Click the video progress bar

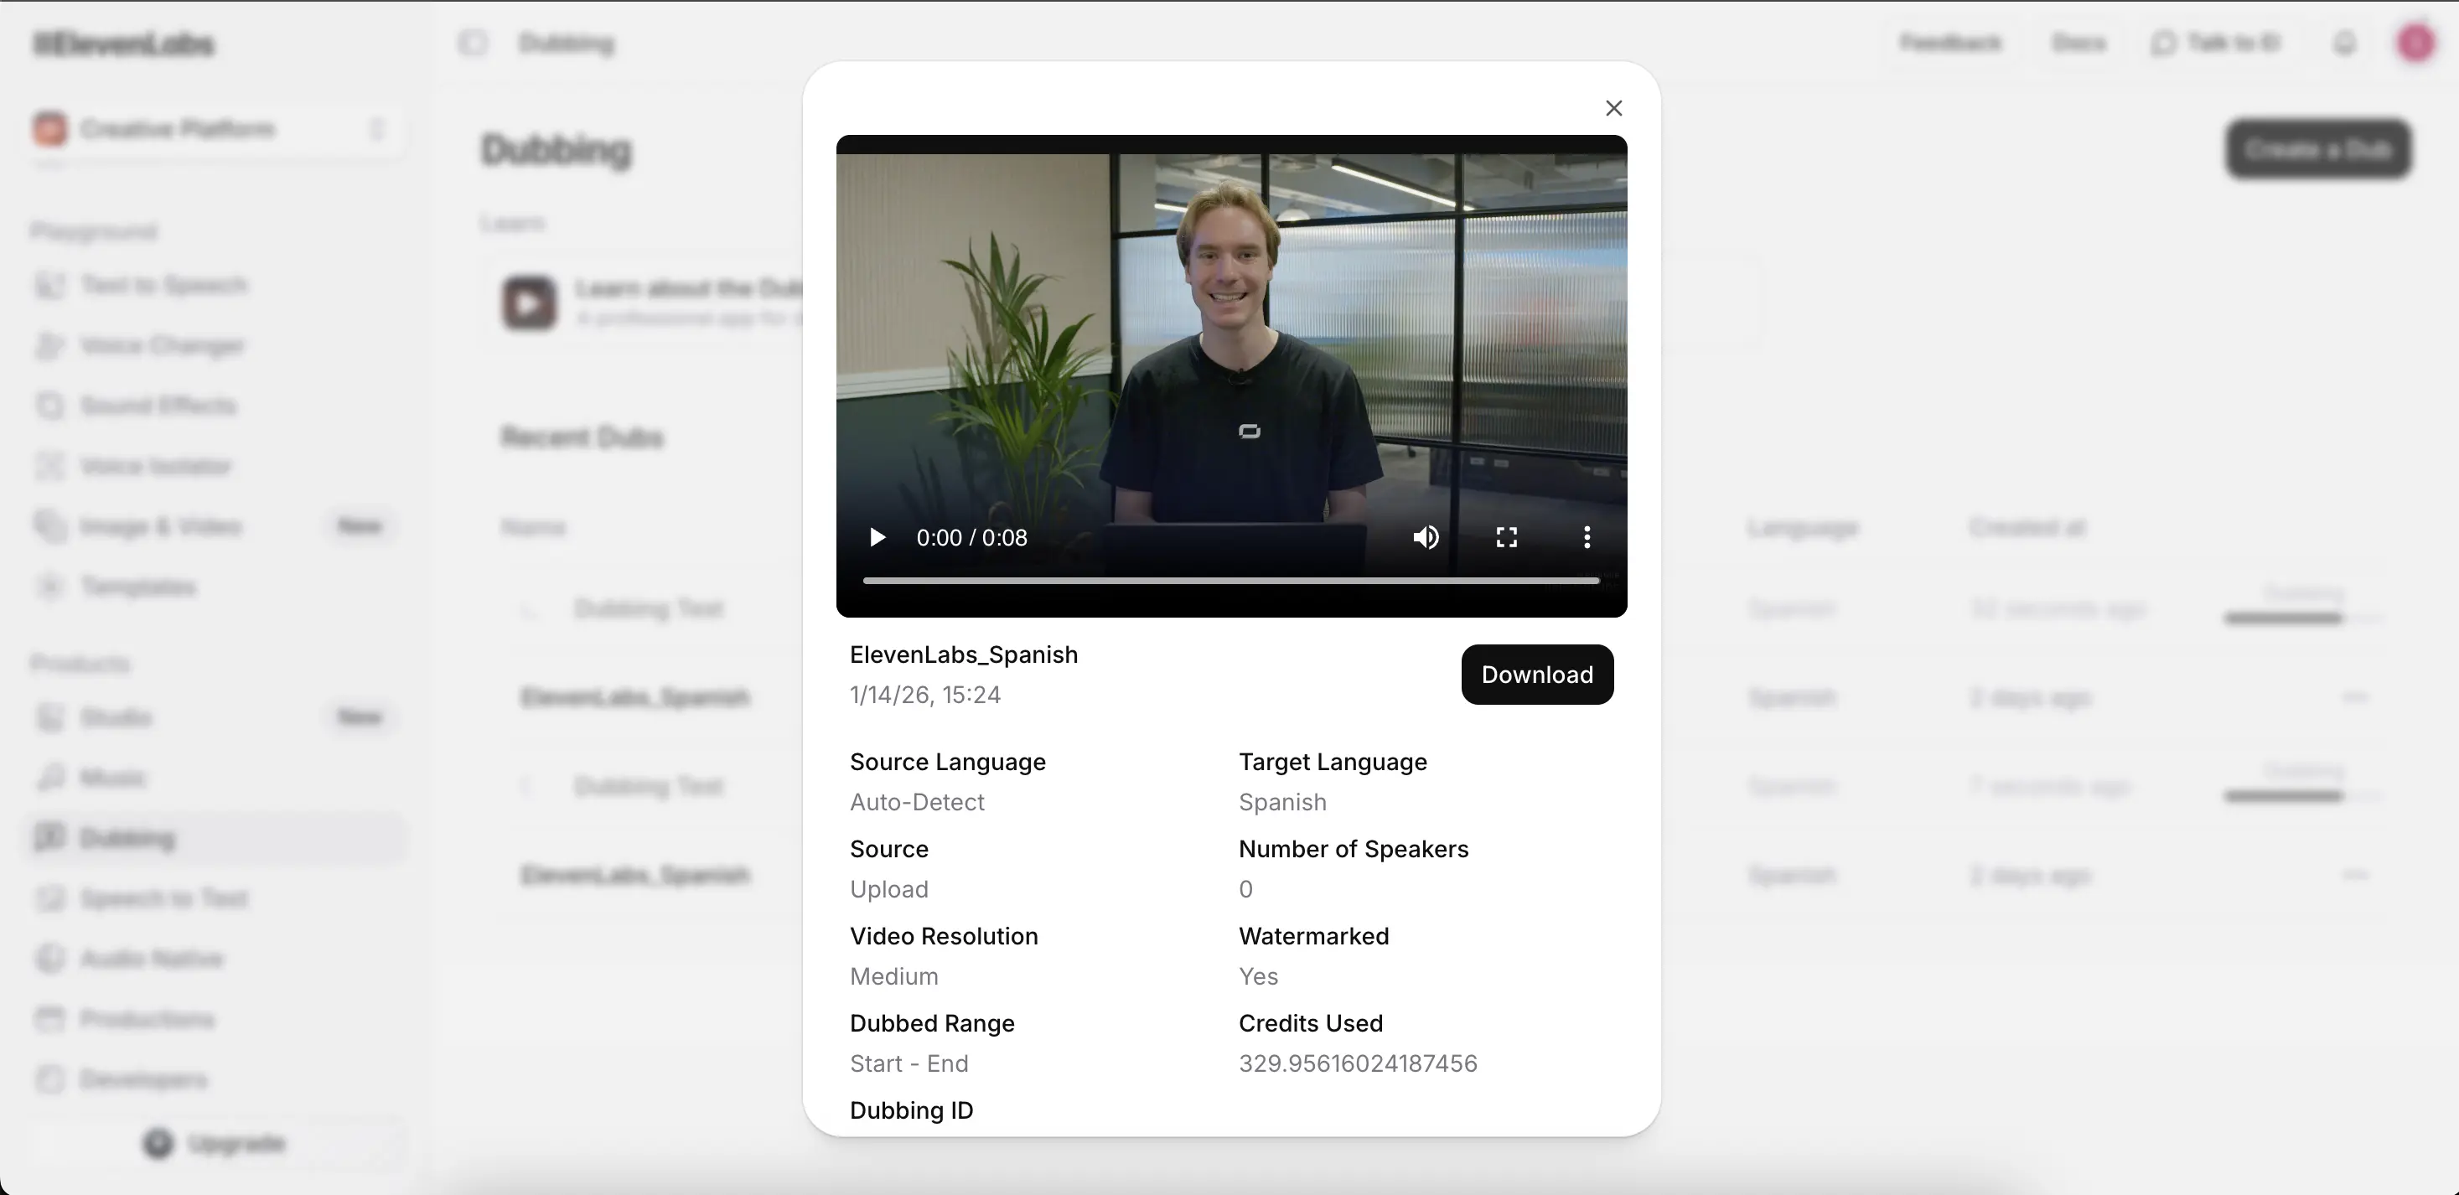click(1229, 580)
